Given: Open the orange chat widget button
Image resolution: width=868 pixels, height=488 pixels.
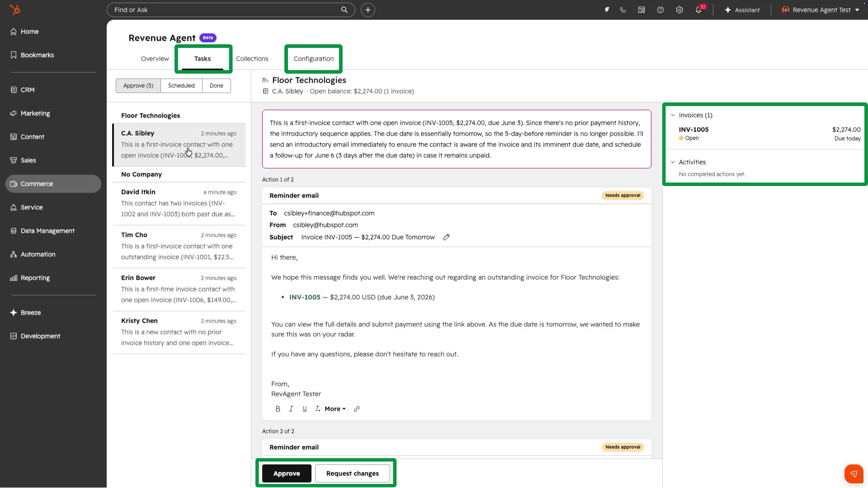Looking at the screenshot, I should (854, 474).
